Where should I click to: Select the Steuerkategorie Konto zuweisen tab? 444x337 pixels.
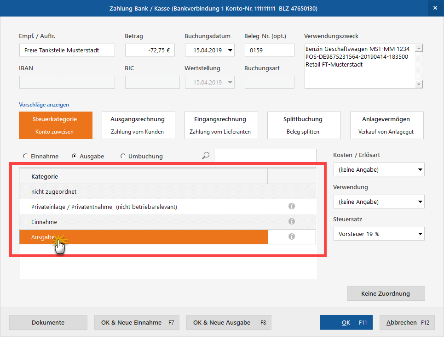(x=56, y=125)
